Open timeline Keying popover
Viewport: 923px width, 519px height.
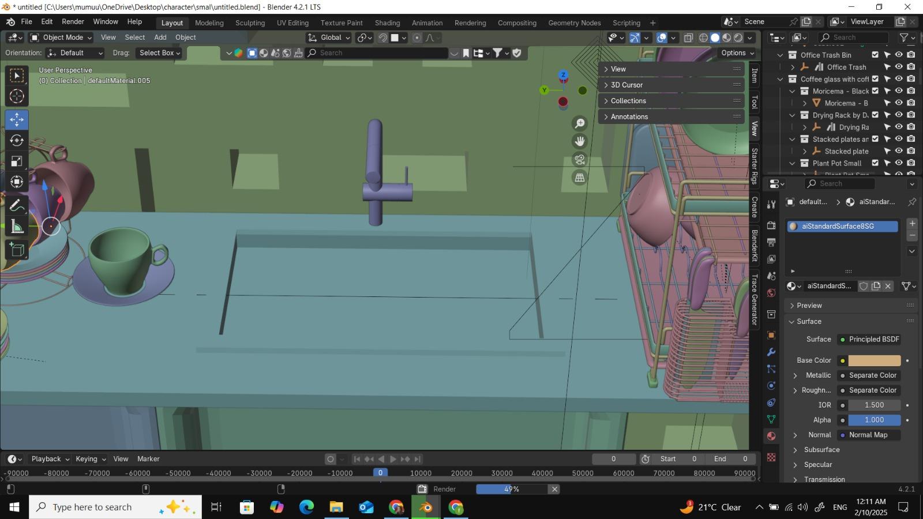(x=91, y=459)
